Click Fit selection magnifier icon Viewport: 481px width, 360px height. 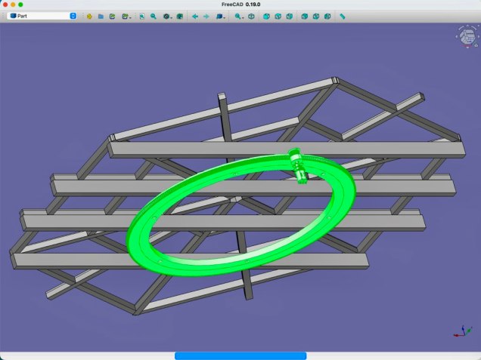click(153, 16)
